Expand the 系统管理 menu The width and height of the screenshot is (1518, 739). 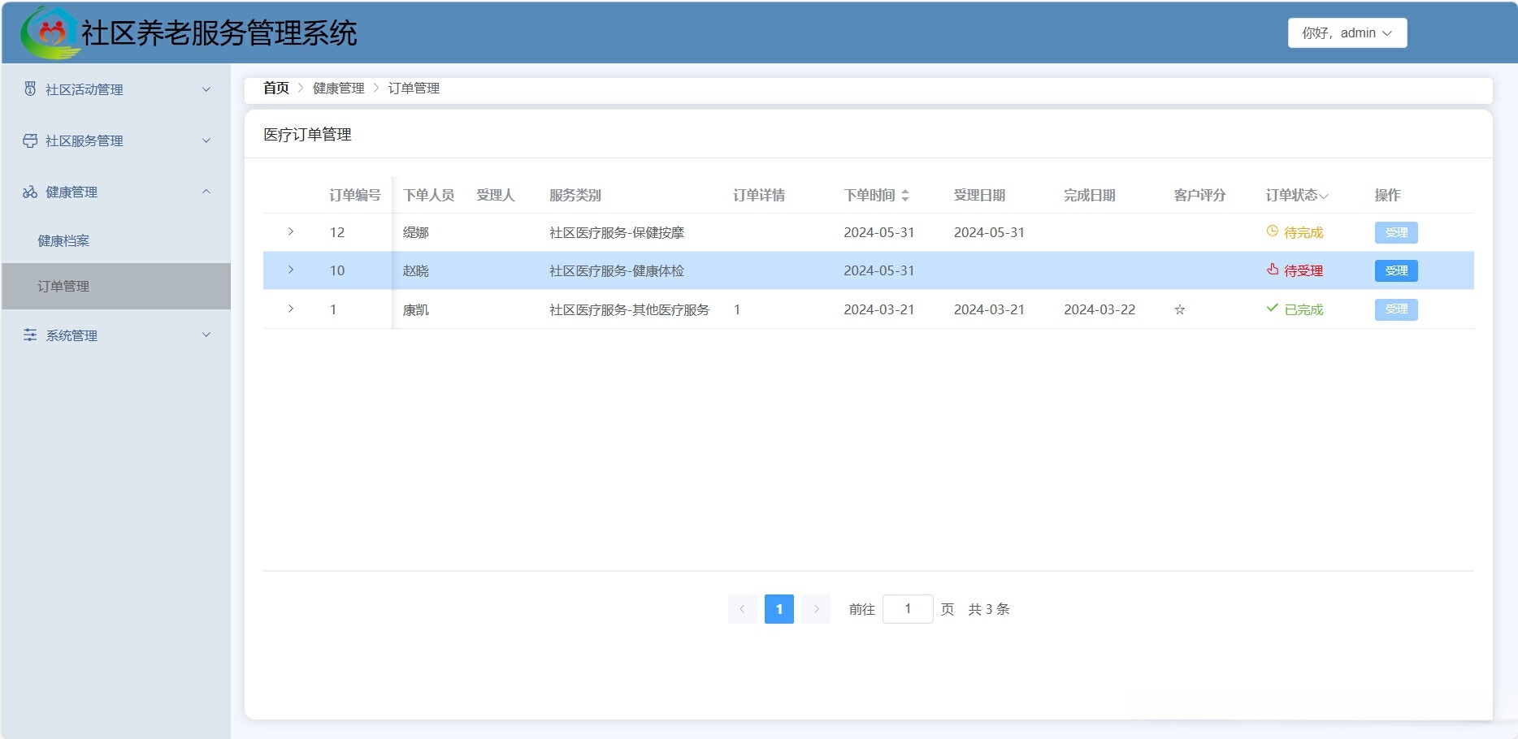point(206,335)
